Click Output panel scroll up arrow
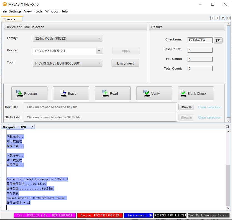This screenshot has height=220, width=232. tap(228, 132)
